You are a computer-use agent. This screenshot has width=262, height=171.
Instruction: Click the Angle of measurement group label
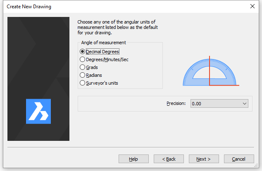click(103, 43)
